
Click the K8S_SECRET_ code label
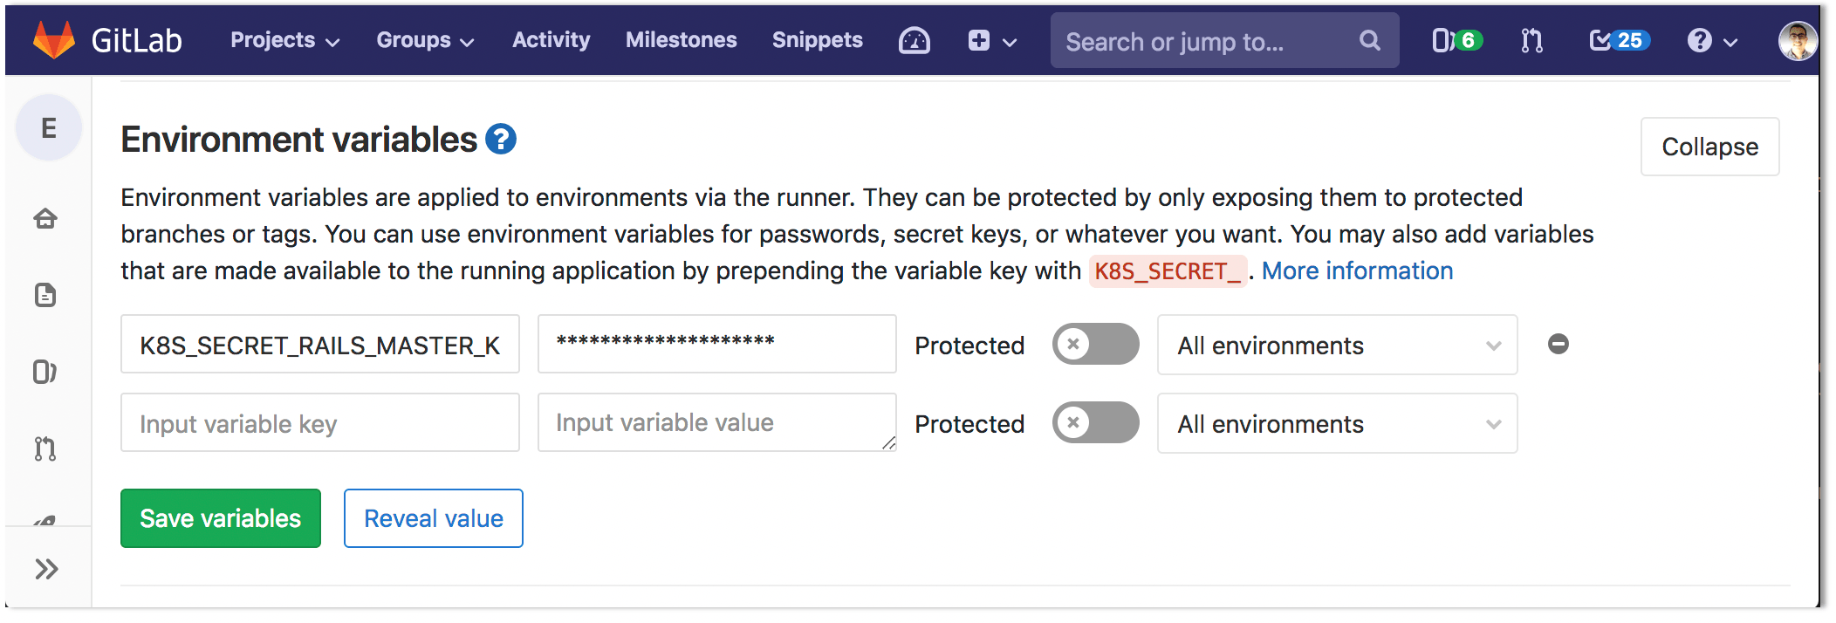coord(1168,271)
